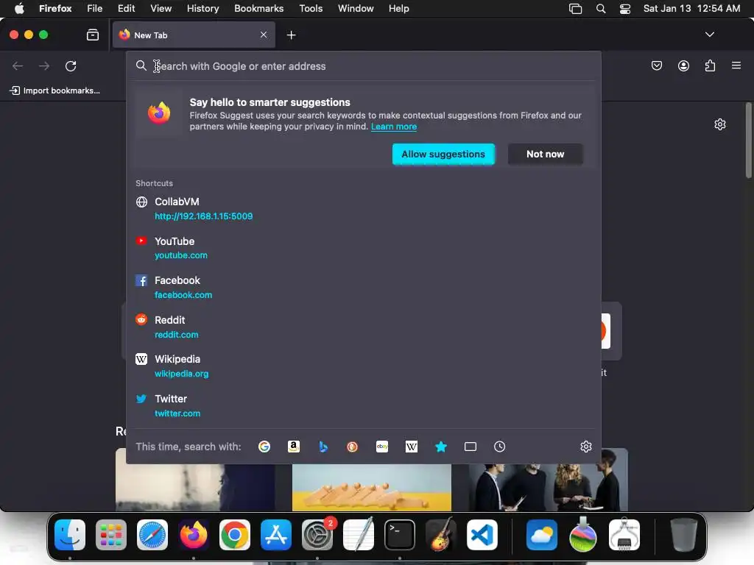
Task: Close the New Tab tab
Action: pyautogui.click(x=264, y=35)
